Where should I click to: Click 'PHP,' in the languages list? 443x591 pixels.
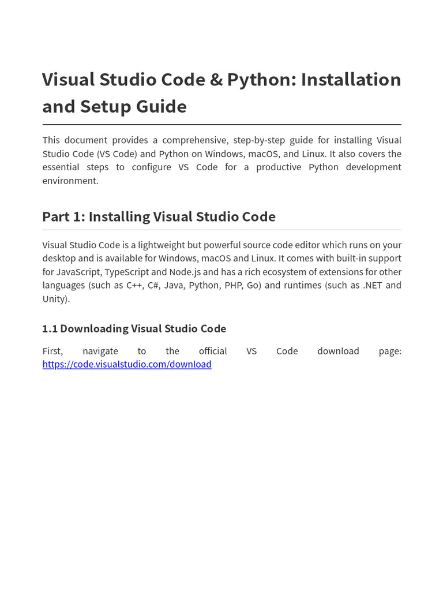tap(234, 285)
